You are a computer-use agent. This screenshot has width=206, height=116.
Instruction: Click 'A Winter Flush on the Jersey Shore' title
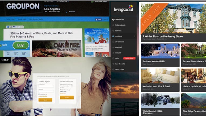pyautogui.click(x=163, y=37)
